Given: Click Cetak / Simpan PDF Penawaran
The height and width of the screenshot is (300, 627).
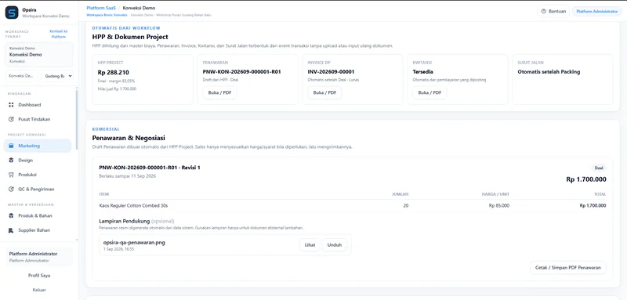Looking at the screenshot, I should 568,268.
